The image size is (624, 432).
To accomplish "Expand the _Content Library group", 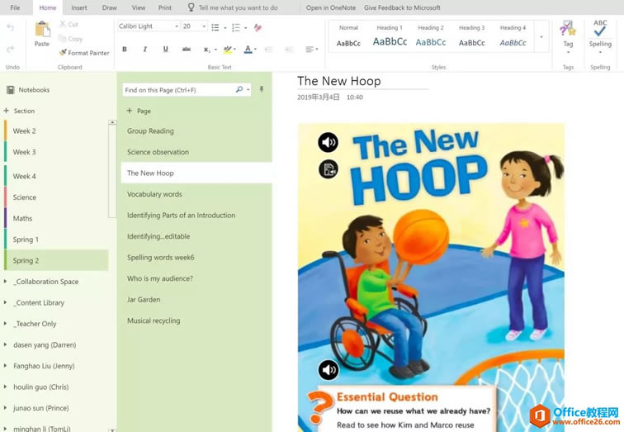I will [5, 302].
